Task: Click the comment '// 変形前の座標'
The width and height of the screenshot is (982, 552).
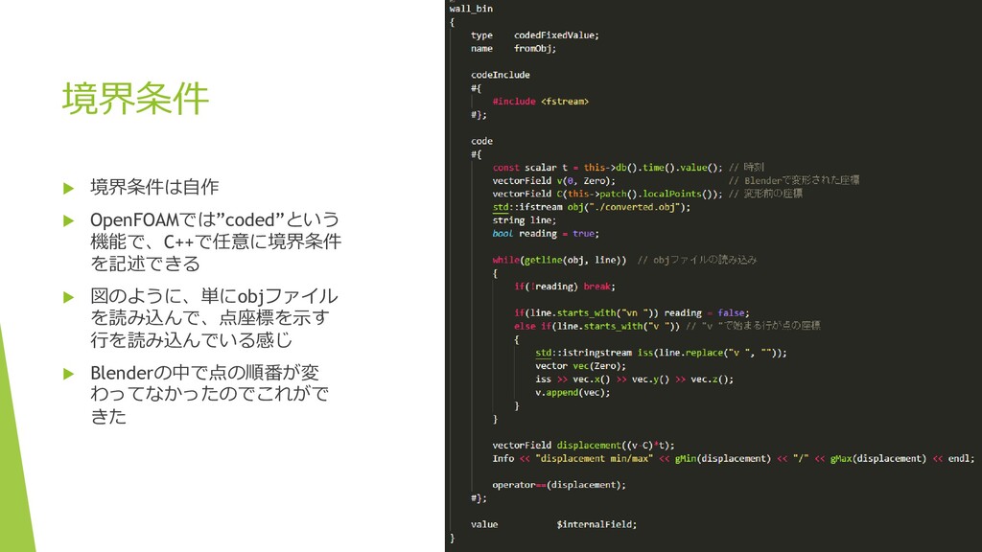Action: point(765,194)
